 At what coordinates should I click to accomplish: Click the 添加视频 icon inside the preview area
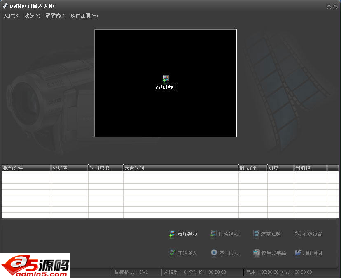[x=166, y=79]
